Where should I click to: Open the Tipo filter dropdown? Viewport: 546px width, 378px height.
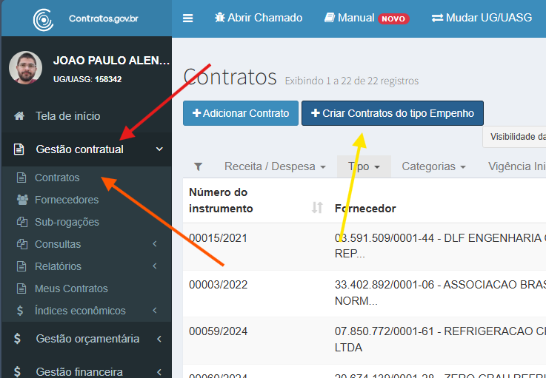click(364, 166)
